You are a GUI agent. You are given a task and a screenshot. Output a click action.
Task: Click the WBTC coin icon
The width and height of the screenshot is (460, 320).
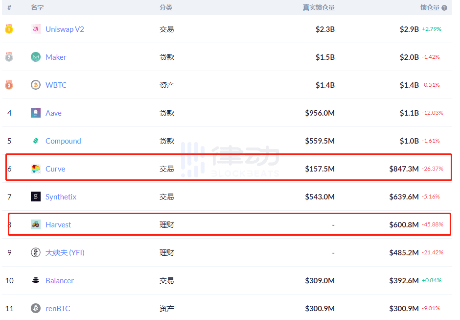(35, 85)
